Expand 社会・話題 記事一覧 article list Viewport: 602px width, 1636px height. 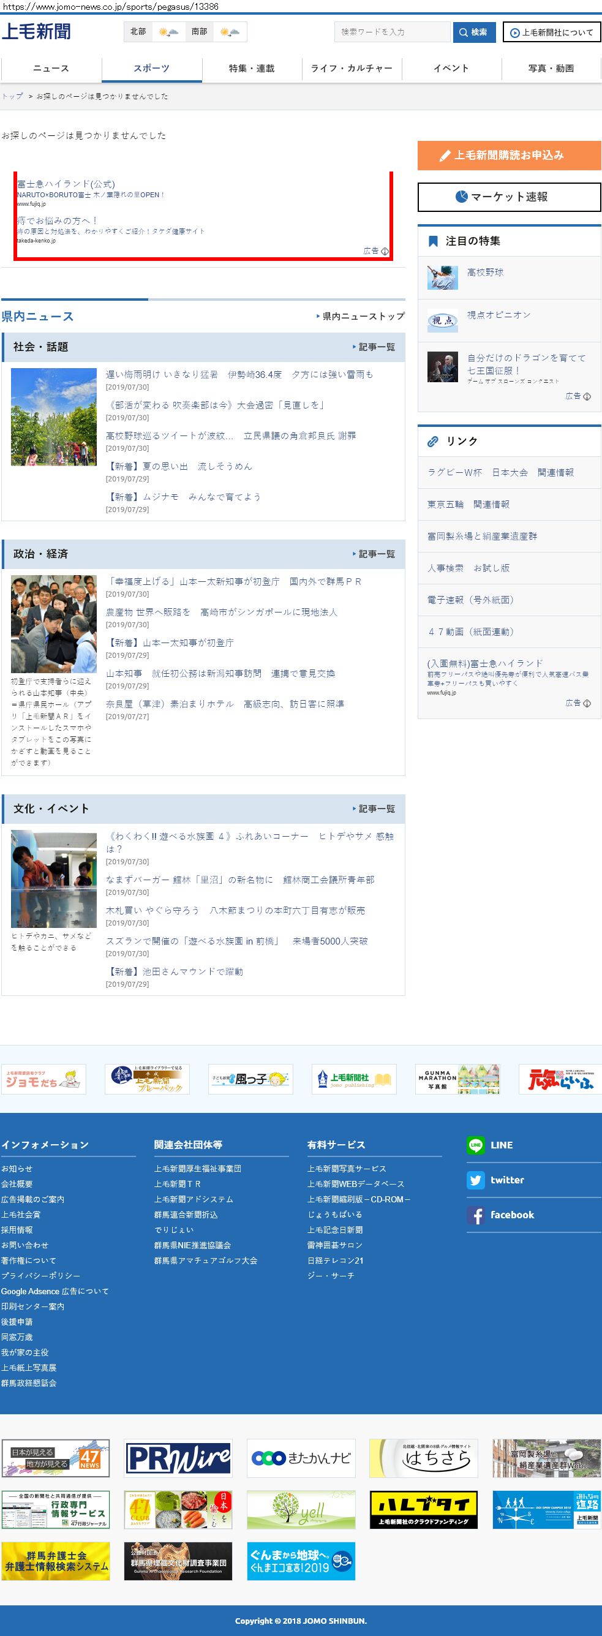[x=375, y=347]
